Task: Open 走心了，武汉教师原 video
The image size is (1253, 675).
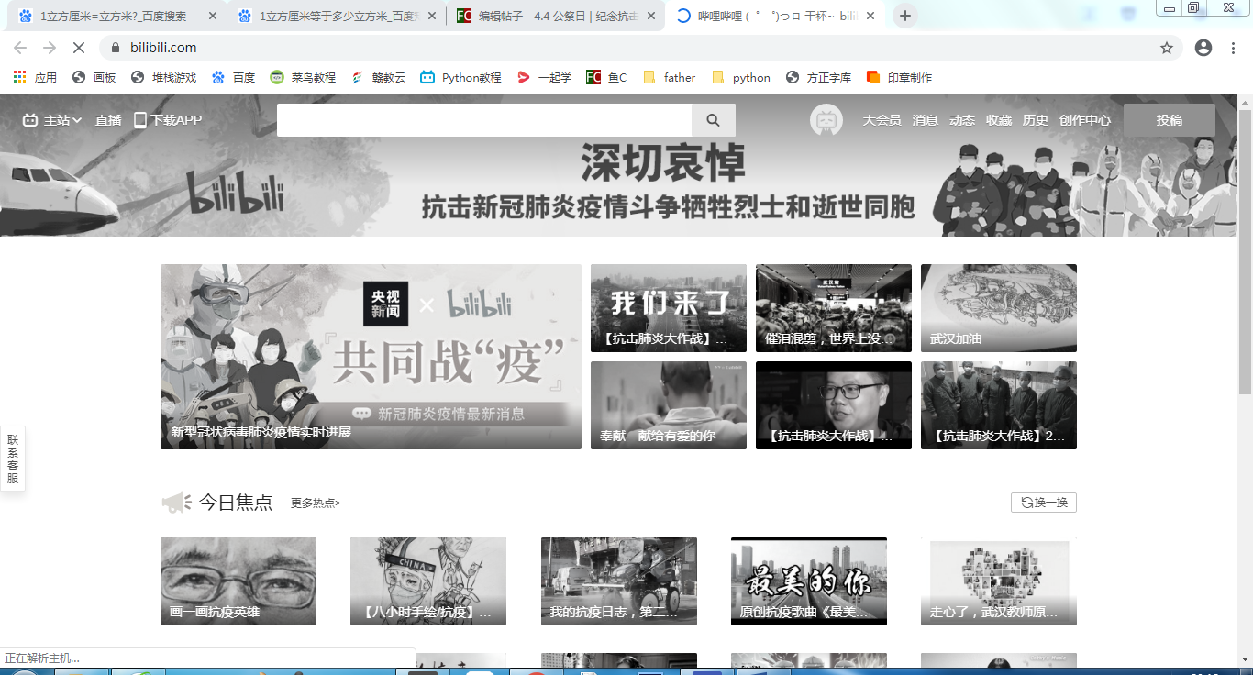Action: pyautogui.click(x=999, y=581)
